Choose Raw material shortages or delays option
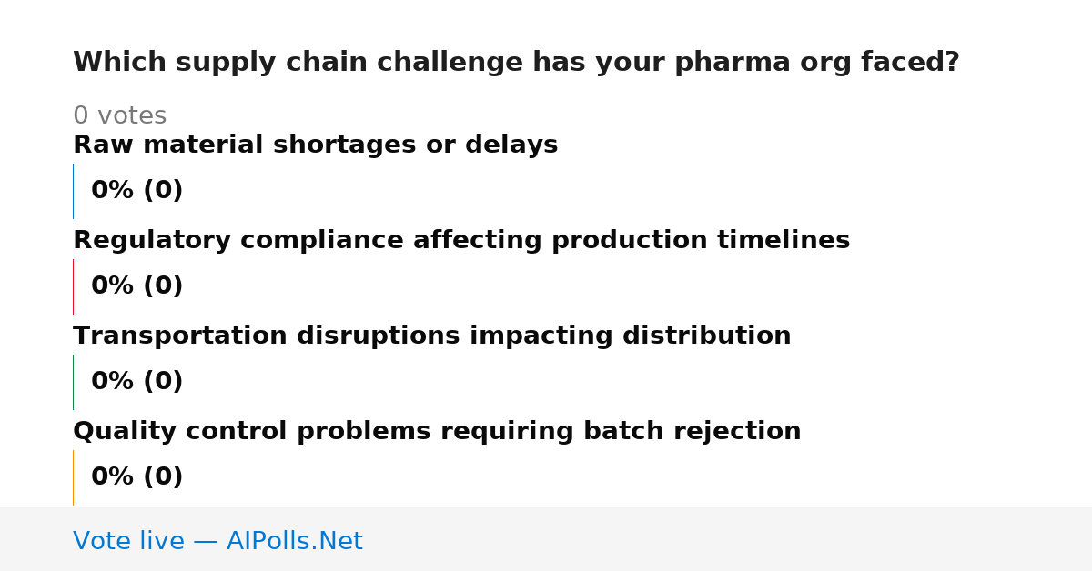This screenshot has height=571, width=1092. tap(315, 145)
